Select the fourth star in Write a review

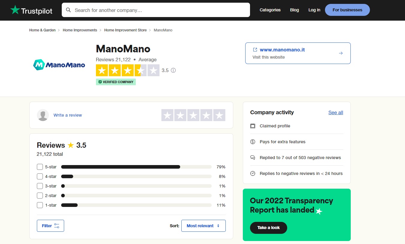206,115
